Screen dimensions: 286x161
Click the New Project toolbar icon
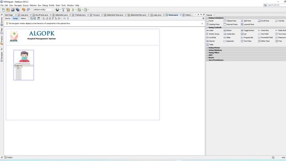pos(8,10)
